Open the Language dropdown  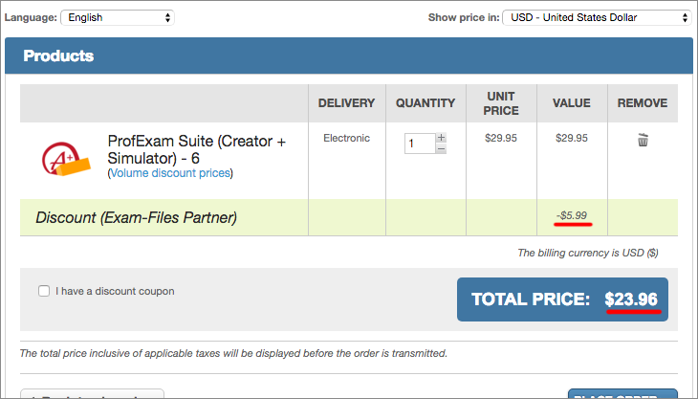(x=117, y=17)
